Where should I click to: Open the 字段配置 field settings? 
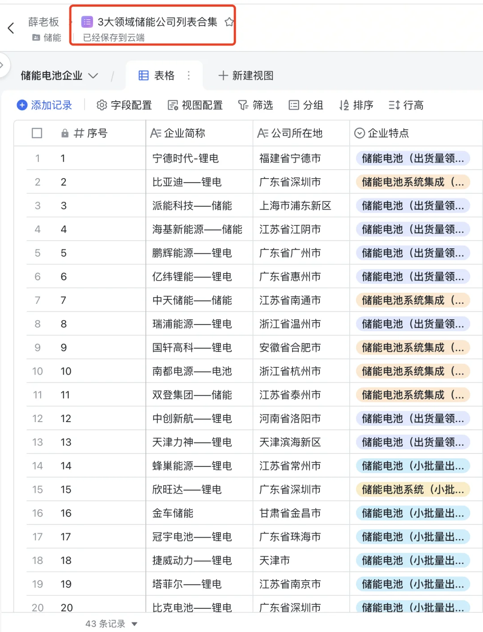tap(124, 105)
